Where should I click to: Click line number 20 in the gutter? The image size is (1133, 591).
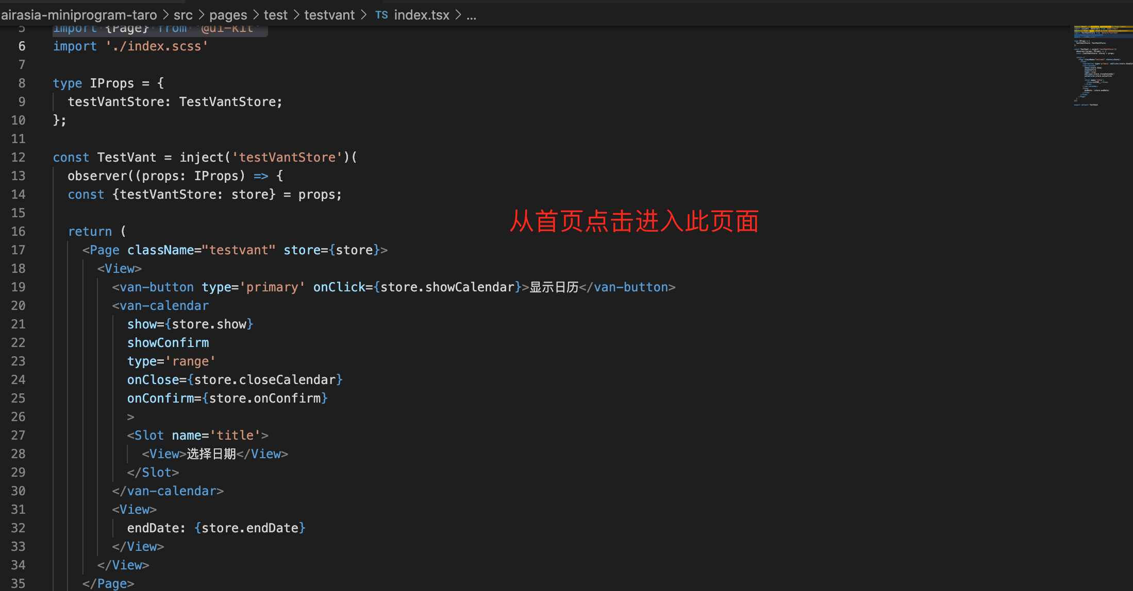click(x=18, y=306)
